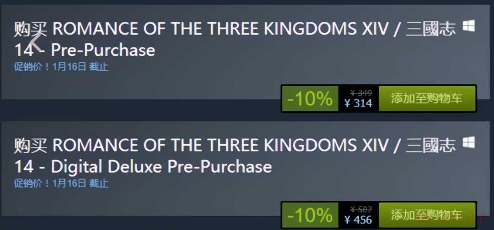Click the left-pointing back chevron arrow
Screen dimensions: 494x230
coord(37,41)
